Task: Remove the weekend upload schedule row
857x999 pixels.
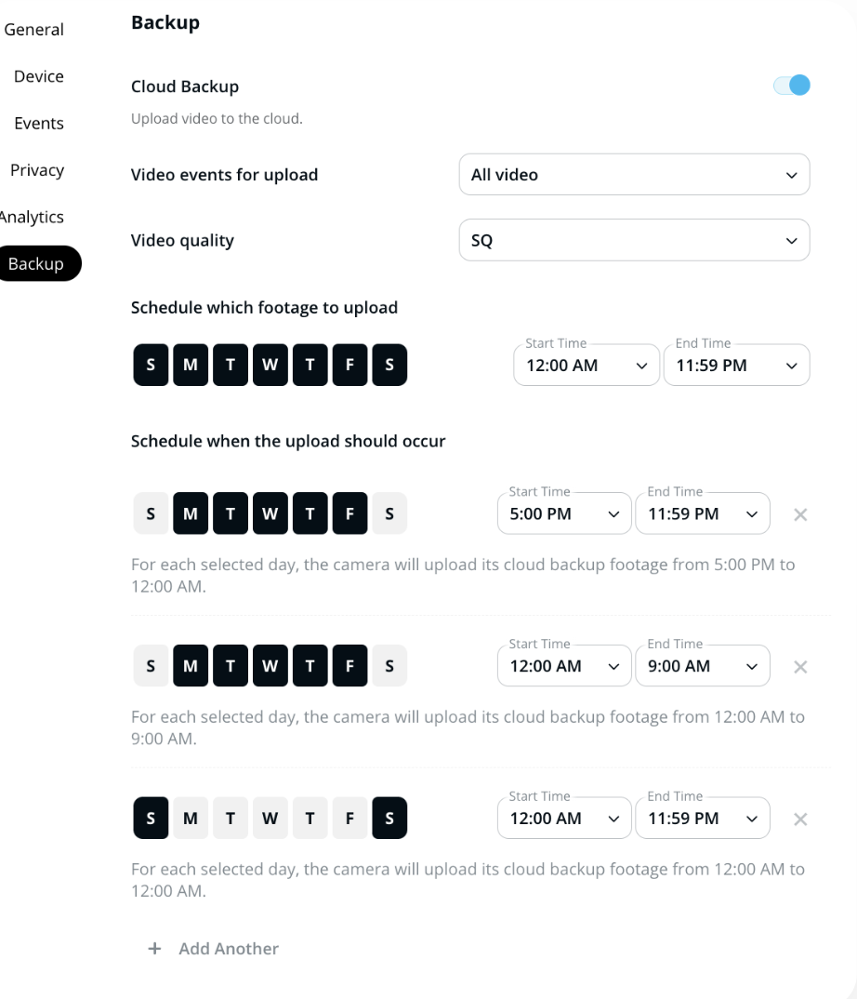Action: [800, 819]
